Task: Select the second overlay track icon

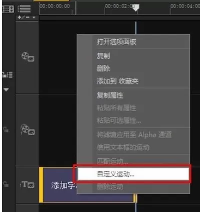Action: (x=28, y=129)
